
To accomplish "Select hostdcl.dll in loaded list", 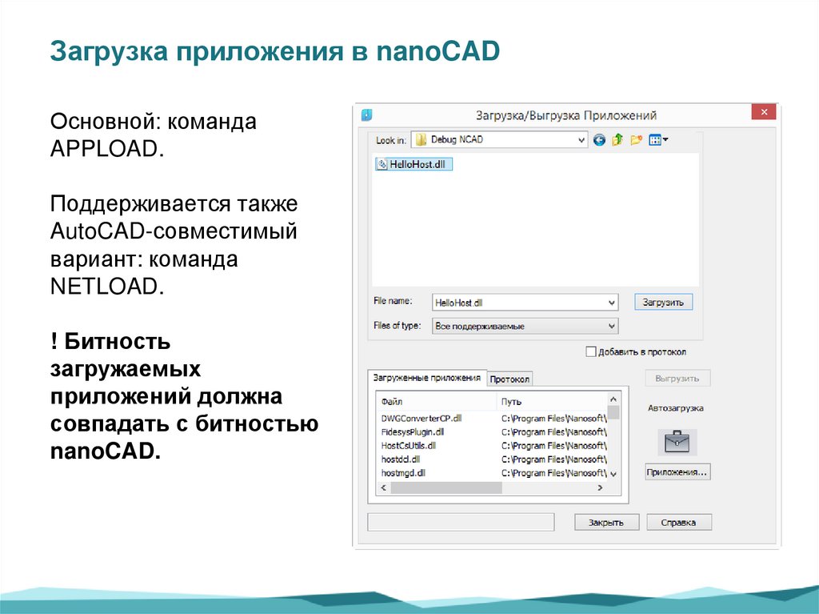I will 401,459.
